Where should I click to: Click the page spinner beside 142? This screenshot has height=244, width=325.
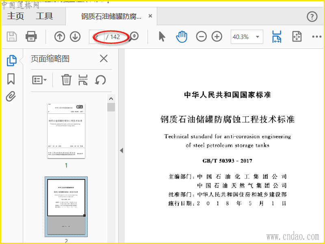pos(134,36)
